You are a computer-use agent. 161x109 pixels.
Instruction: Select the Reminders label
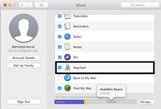(81, 27)
